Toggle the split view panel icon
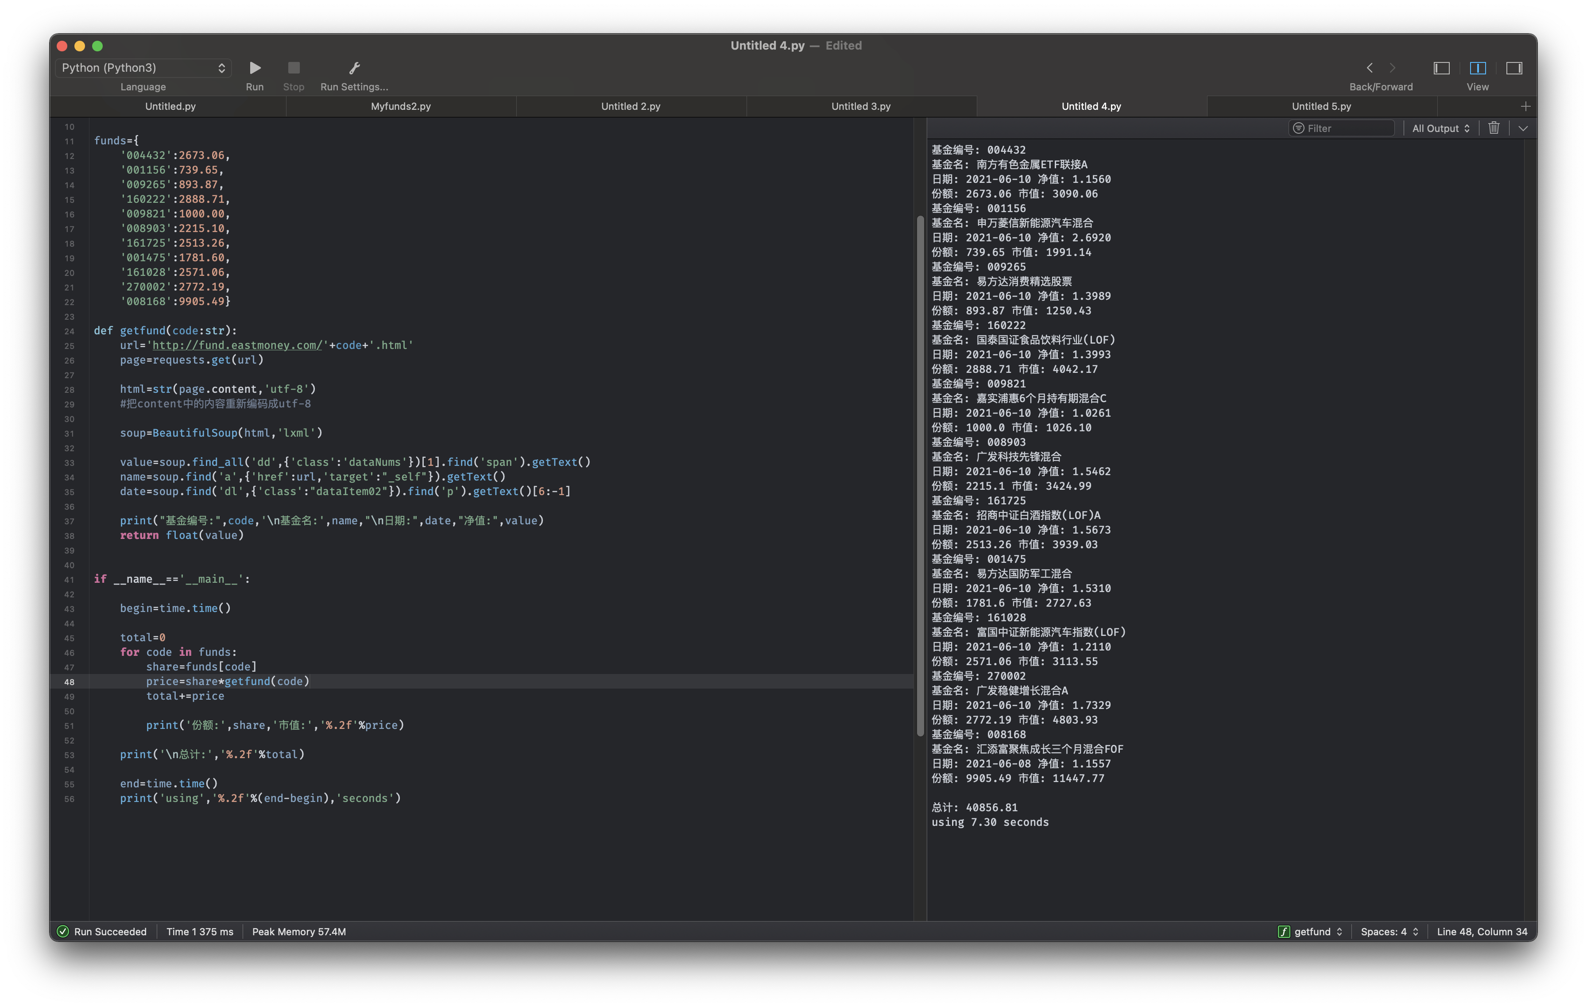This screenshot has height=1007, width=1587. [1477, 67]
